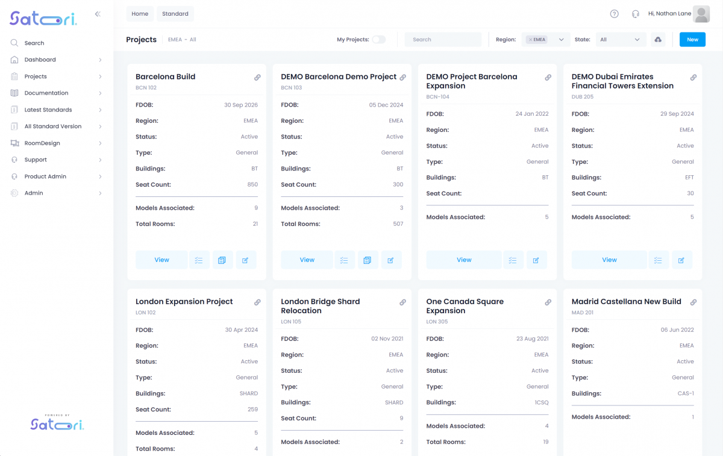Switch to the Standard tab
The image size is (723, 456).
(x=175, y=14)
